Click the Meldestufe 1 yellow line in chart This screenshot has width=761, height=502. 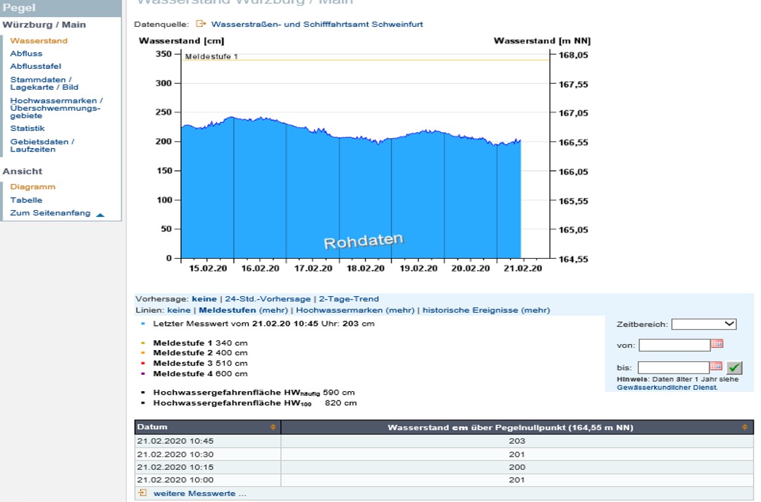tap(365, 60)
